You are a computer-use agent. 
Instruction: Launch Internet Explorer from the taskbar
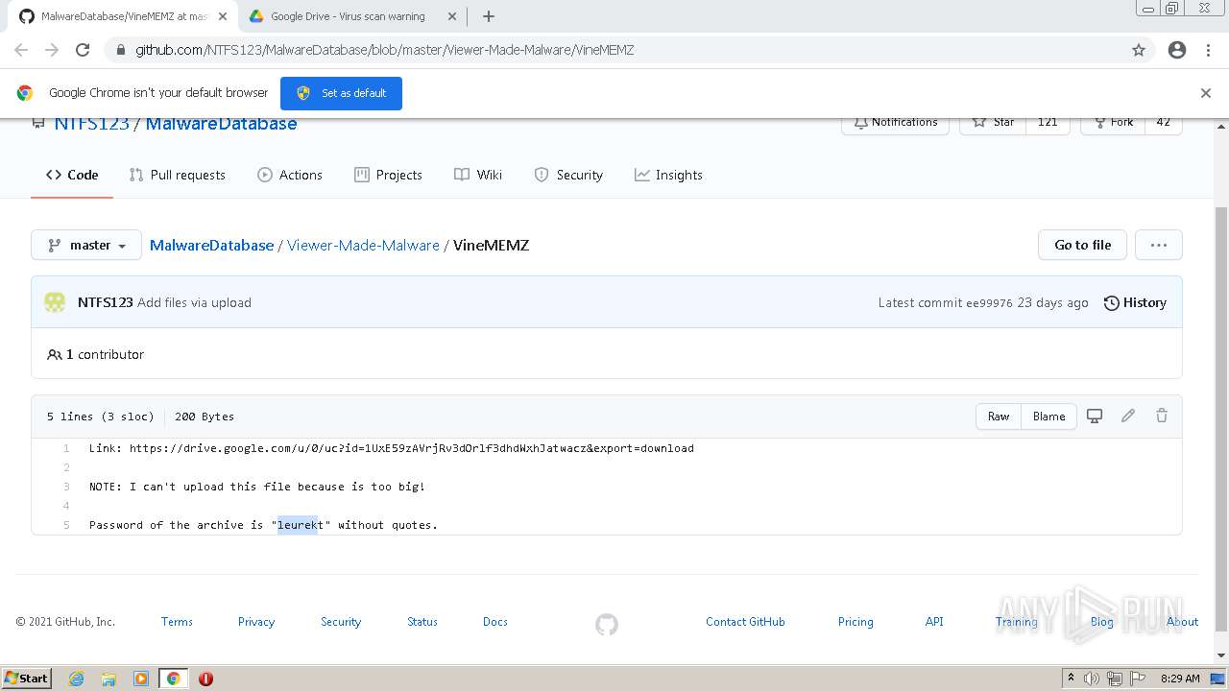pyautogui.click(x=77, y=679)
